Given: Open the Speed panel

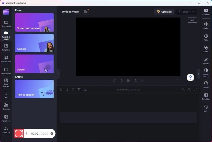Looking at the screenshot, I should pos(206,85).
